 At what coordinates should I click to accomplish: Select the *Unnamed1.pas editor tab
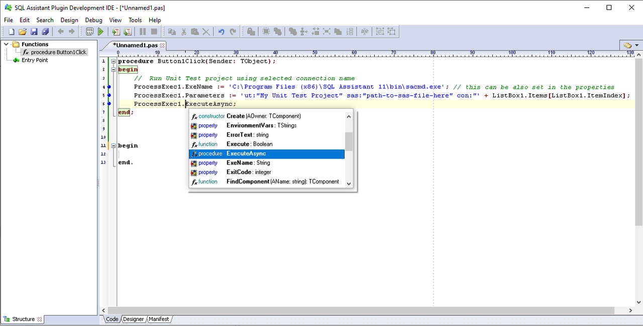coord(135,45)
